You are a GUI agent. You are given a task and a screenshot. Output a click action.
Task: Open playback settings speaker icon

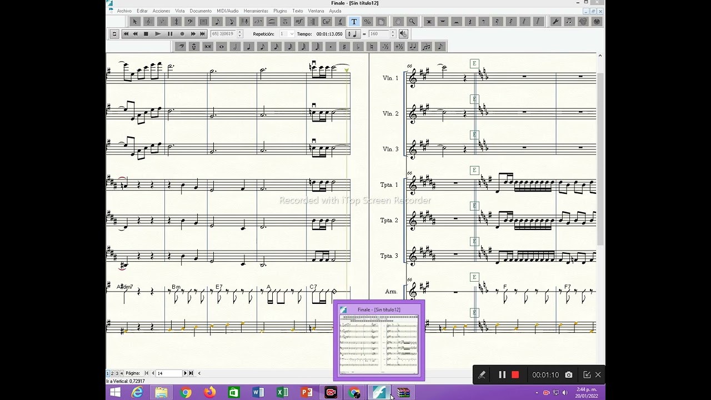(403, 34)
